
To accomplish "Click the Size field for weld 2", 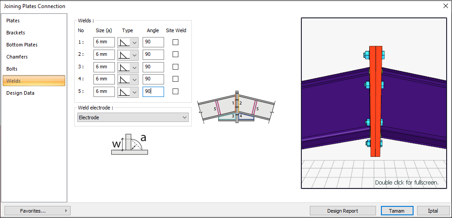I will coord(104,54).
